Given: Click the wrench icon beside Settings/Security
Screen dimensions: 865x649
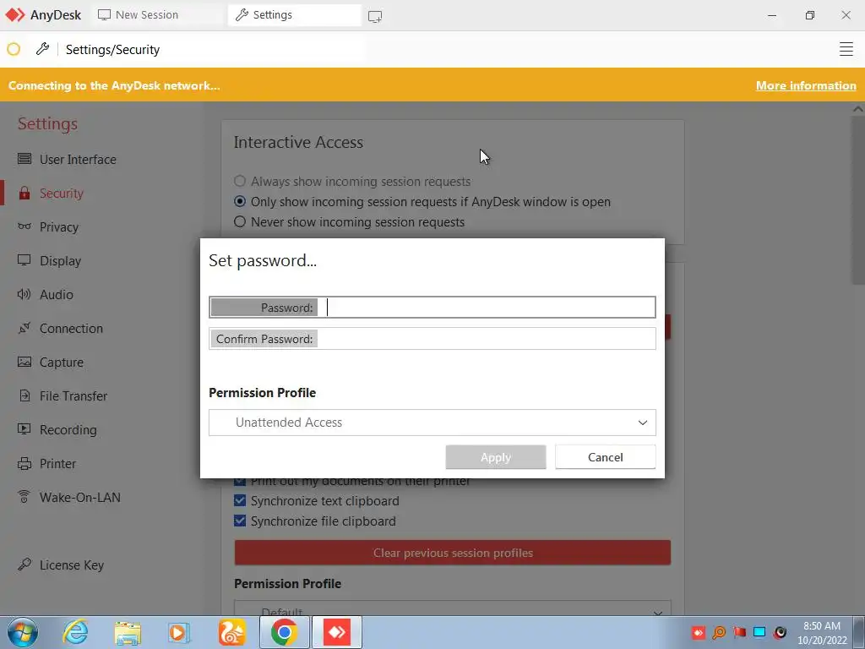Looking at the screenshot, I should 42,49.
